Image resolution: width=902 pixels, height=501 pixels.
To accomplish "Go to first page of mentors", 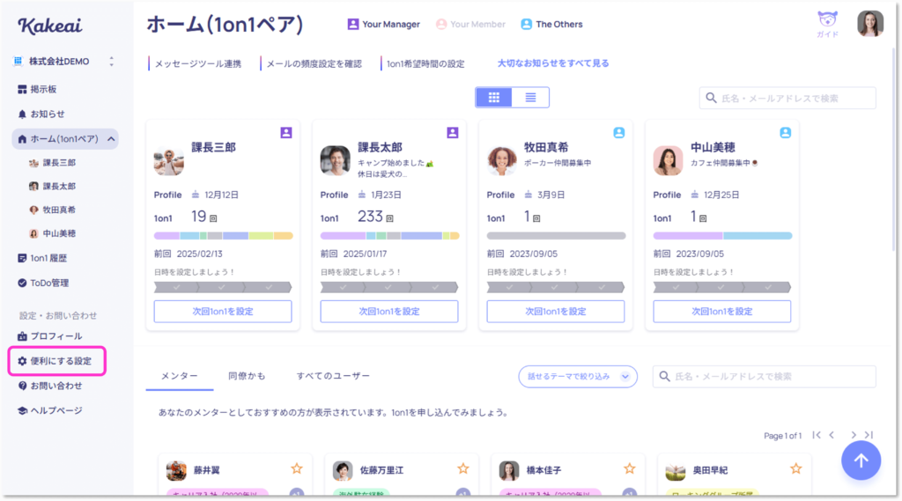I will click(x=817, y=436).
